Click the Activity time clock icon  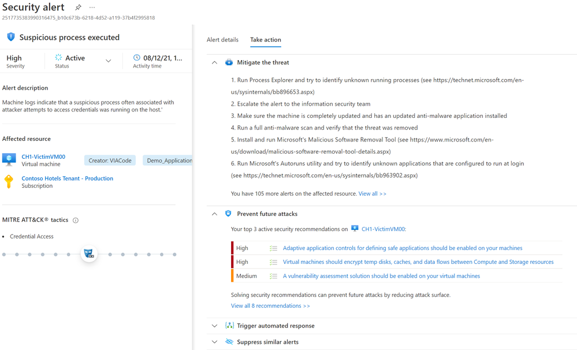coord(136,57)
